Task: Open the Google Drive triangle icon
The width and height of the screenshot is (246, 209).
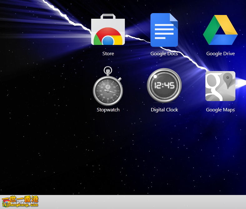Action: click(220, 30)
